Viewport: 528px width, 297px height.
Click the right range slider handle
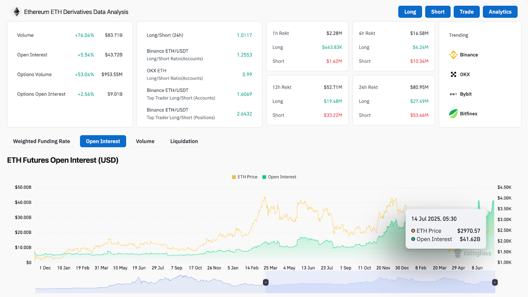(495, 282)
